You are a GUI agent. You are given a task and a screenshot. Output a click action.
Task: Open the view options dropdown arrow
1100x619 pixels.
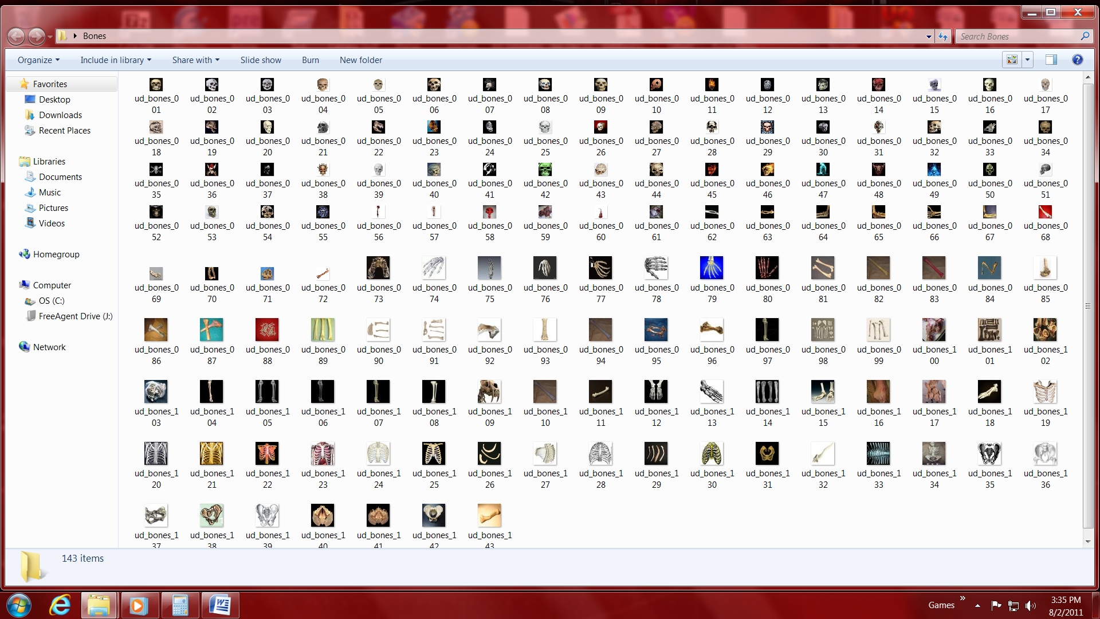click(1027, 60)
